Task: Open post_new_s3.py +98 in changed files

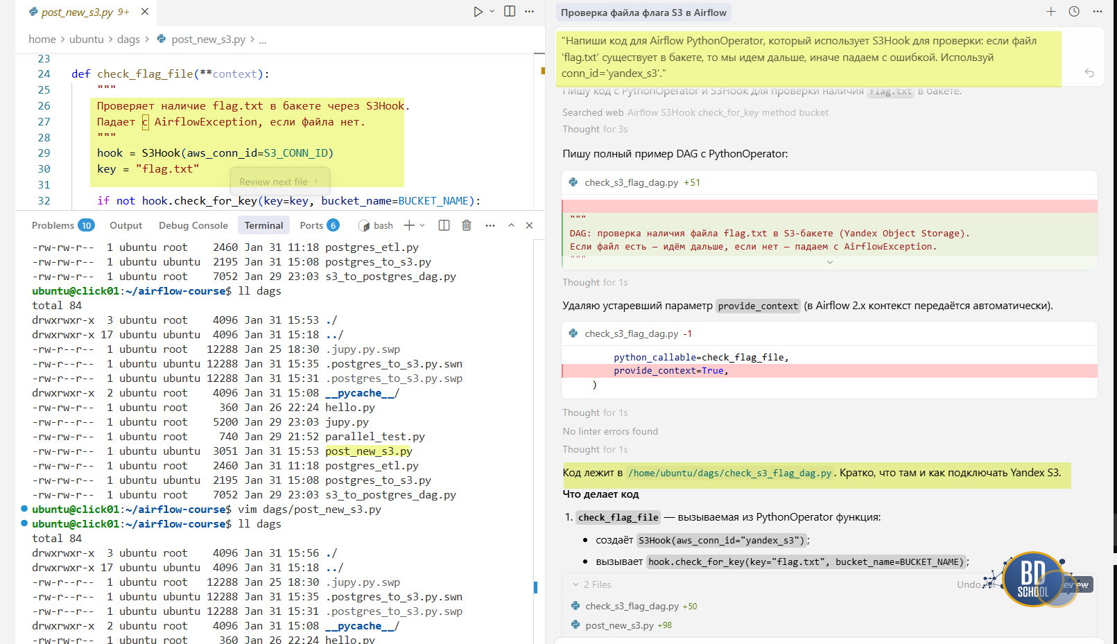Action: 619,625
